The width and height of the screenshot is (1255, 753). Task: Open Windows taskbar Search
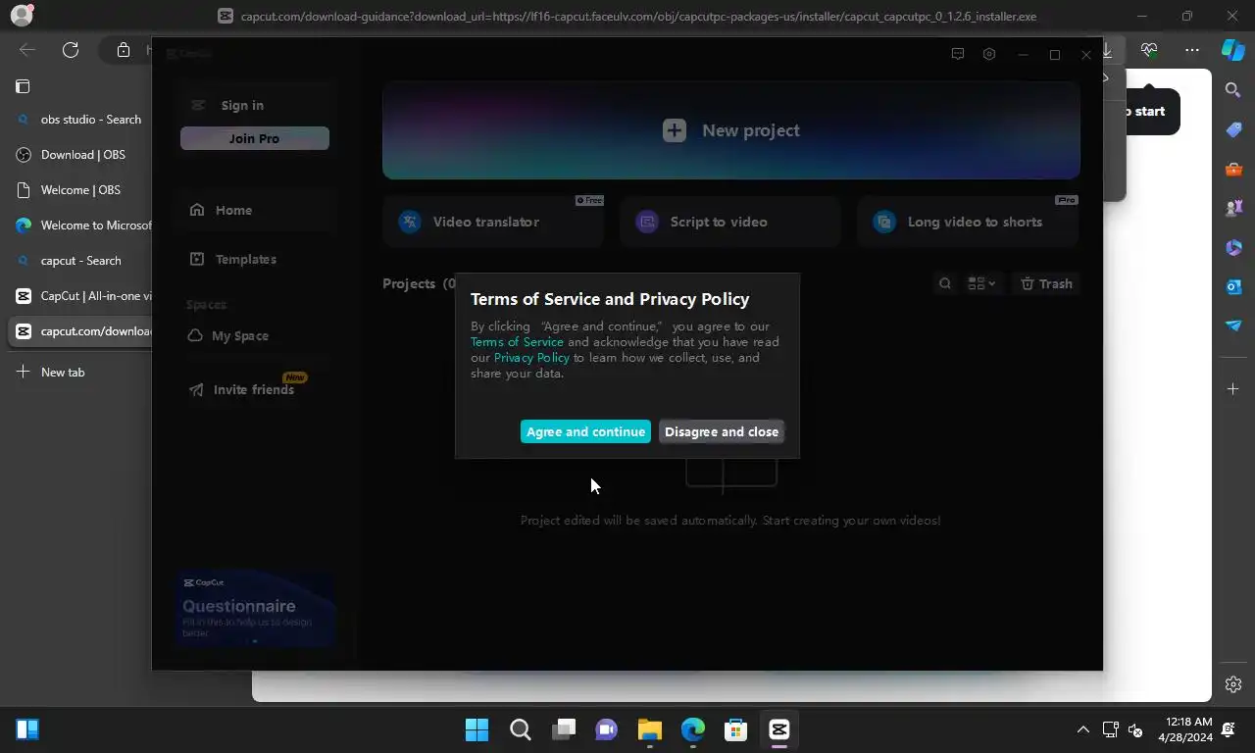tap(521, 729)
